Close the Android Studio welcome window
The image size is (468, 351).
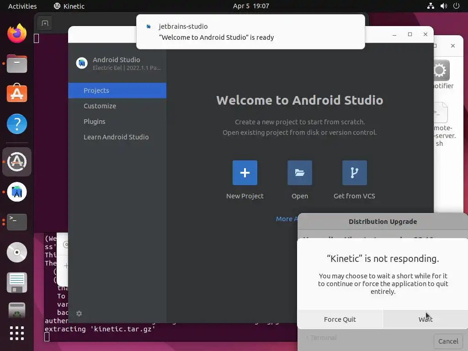click(425, 35)
